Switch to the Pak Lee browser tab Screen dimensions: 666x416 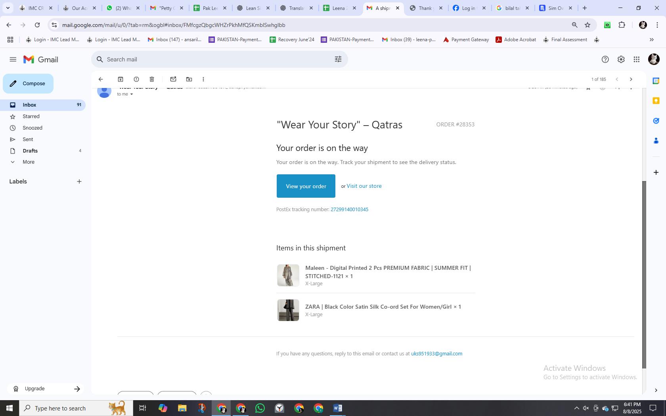pyautogui.click(x=210, y=8)
